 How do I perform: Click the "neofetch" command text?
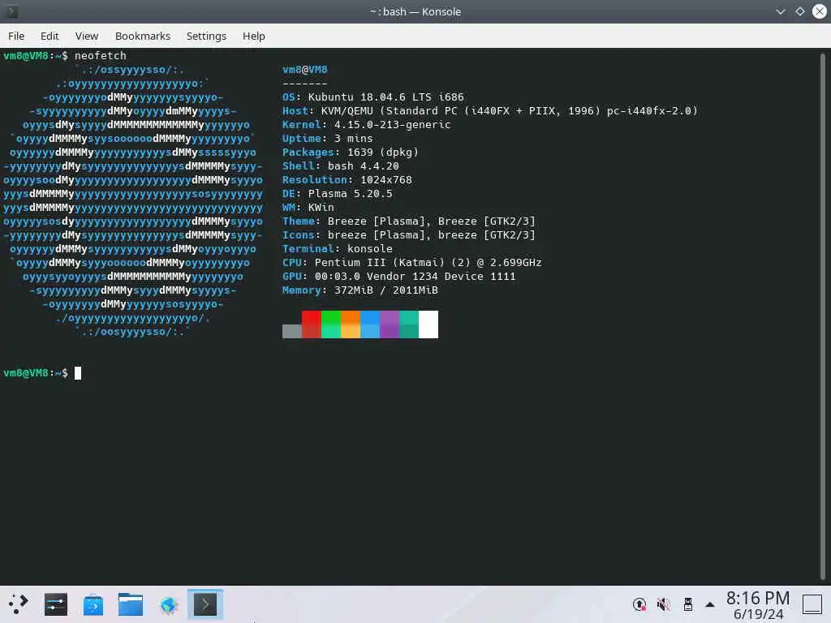pyautogui.click(x=100, y=56)
